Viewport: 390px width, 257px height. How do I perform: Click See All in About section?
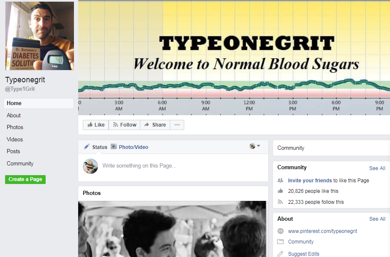point(377,219)
